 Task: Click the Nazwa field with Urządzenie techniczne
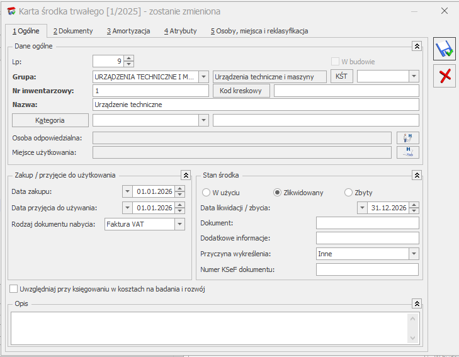tap(256, 105)
